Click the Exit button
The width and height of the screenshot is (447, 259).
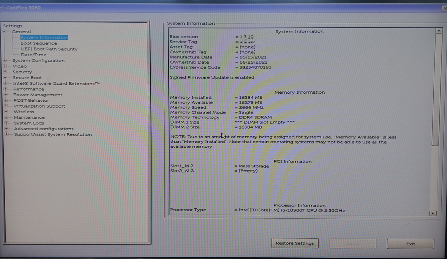[410, 244]
